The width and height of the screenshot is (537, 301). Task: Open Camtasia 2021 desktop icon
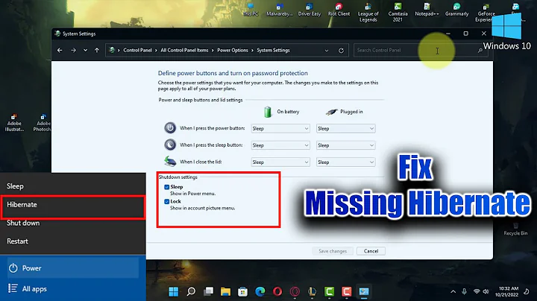click(x=398, y=13)
